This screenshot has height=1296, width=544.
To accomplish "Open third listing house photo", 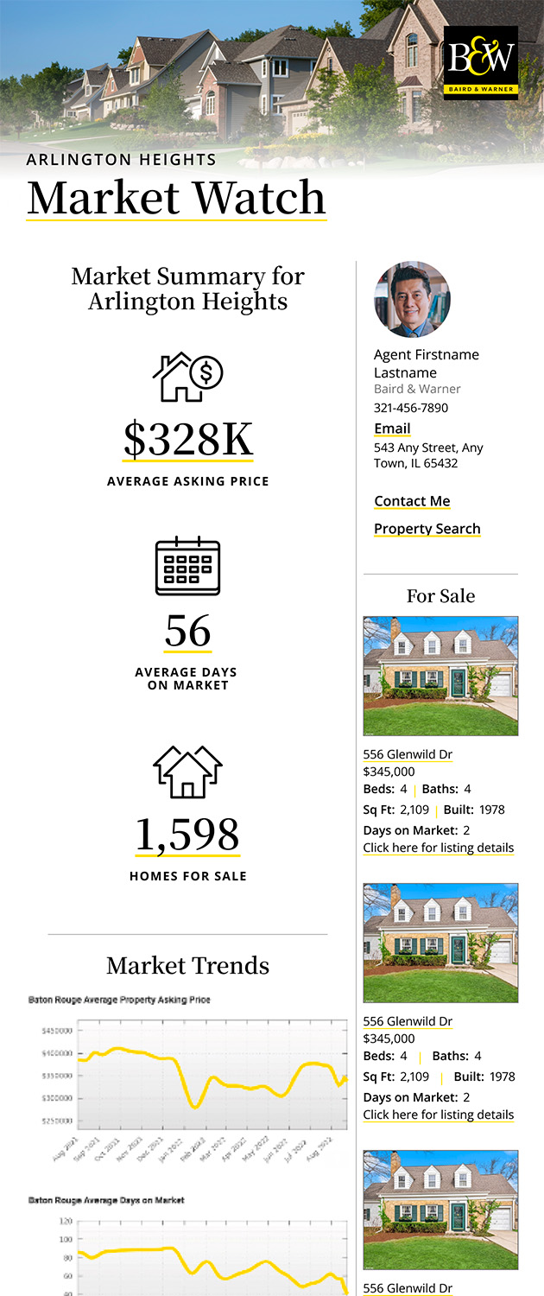I will coord(440,1210).
